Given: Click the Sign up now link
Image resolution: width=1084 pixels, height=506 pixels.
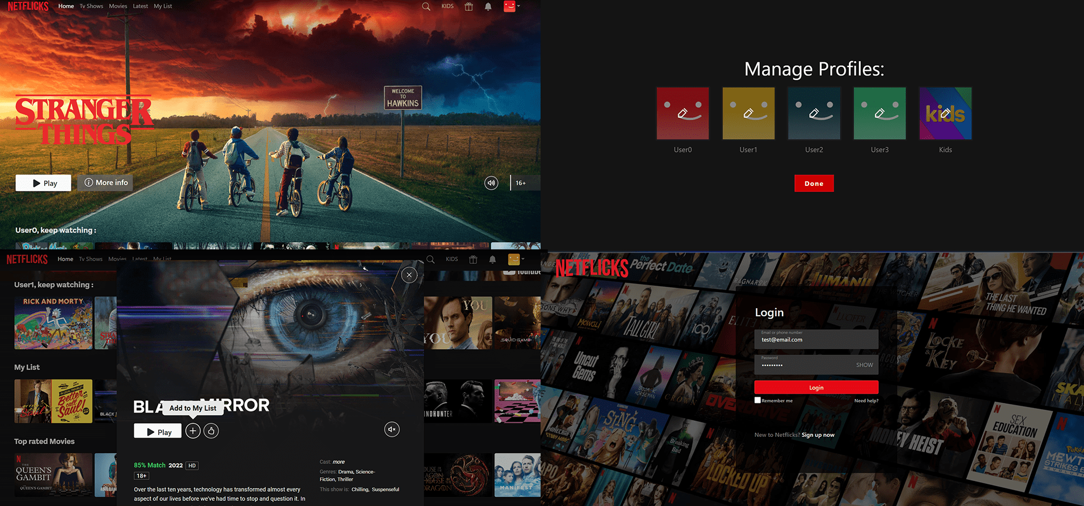Looking at the screenshot, I should coord(818,435).
